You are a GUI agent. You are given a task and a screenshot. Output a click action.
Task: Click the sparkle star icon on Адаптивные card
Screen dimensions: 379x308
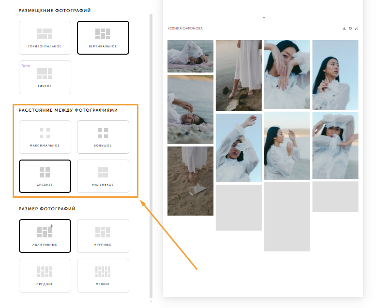click(x=51, y=226)
